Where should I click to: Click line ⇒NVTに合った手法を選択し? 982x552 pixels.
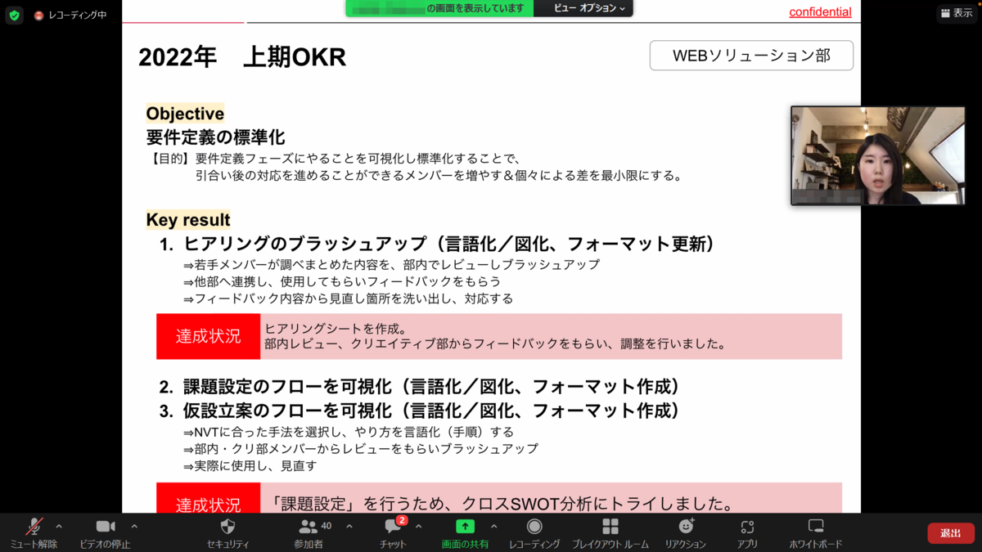pyautogui.click(x=348, y=432)
